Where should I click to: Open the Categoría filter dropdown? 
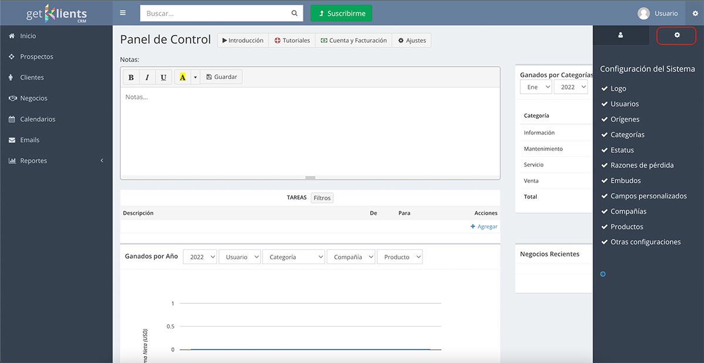[x=293, y=257]
